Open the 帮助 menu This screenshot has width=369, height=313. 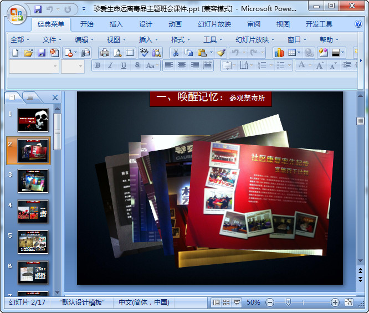(x=329, y=39)
